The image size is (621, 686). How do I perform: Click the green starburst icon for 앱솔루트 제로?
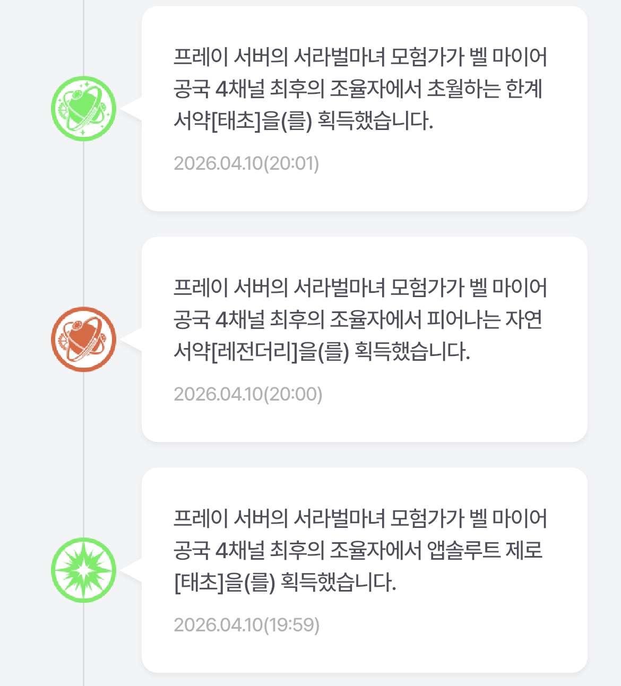click(x=83, y=570)
